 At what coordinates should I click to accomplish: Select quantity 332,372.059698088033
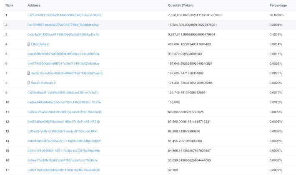[185, 54]
